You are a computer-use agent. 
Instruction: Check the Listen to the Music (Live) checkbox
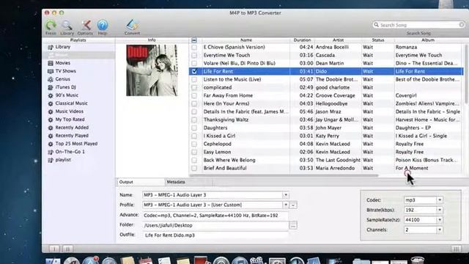(194, 80)
